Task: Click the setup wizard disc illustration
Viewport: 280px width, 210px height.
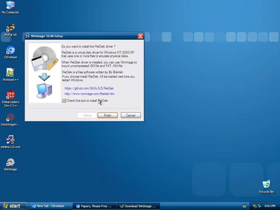Action: point(45,73)
